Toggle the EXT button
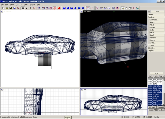This screenshot has height=119, width=165. [151, 76]
